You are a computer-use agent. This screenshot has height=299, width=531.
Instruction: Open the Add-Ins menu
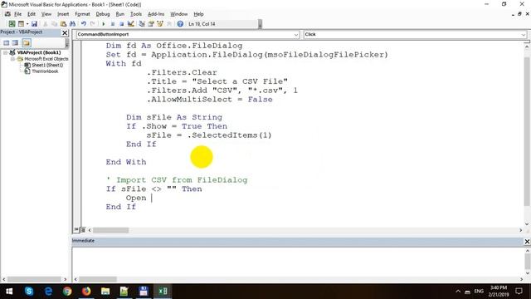click(156, 14)
